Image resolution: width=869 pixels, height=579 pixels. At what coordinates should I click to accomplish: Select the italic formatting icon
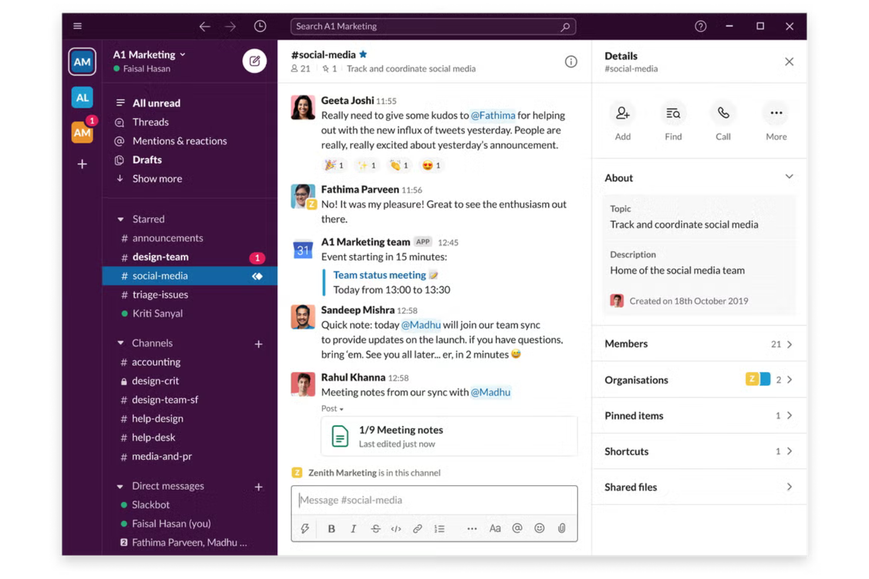[353, 528]
